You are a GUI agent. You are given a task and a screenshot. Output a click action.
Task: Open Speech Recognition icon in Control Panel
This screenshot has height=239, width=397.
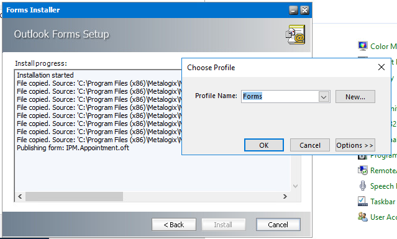[x=363, y=186]
